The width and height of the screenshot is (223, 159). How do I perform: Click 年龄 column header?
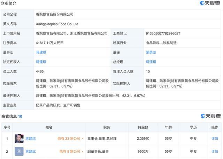click(168, 127)
